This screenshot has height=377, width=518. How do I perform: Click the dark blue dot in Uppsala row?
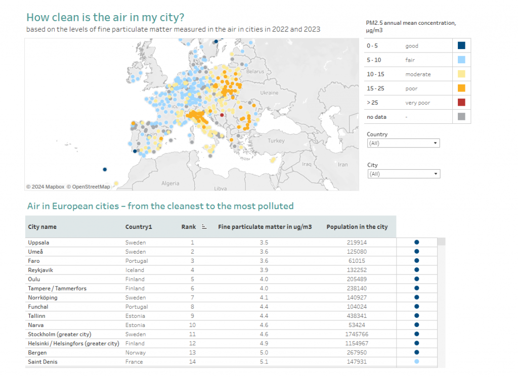tap(416, 243)
